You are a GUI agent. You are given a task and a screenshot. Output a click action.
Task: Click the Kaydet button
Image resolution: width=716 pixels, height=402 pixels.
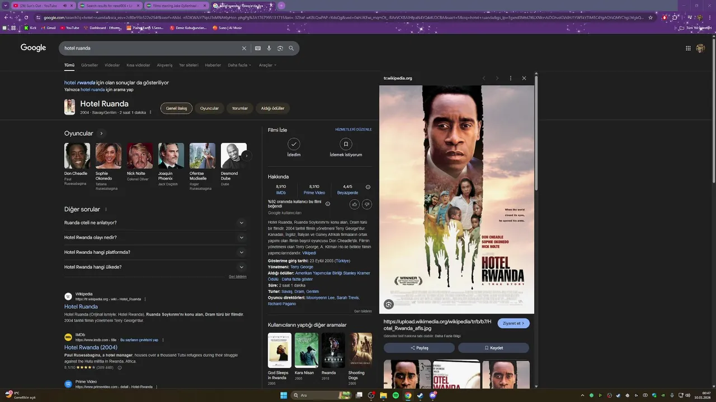[x=493, y=348]
